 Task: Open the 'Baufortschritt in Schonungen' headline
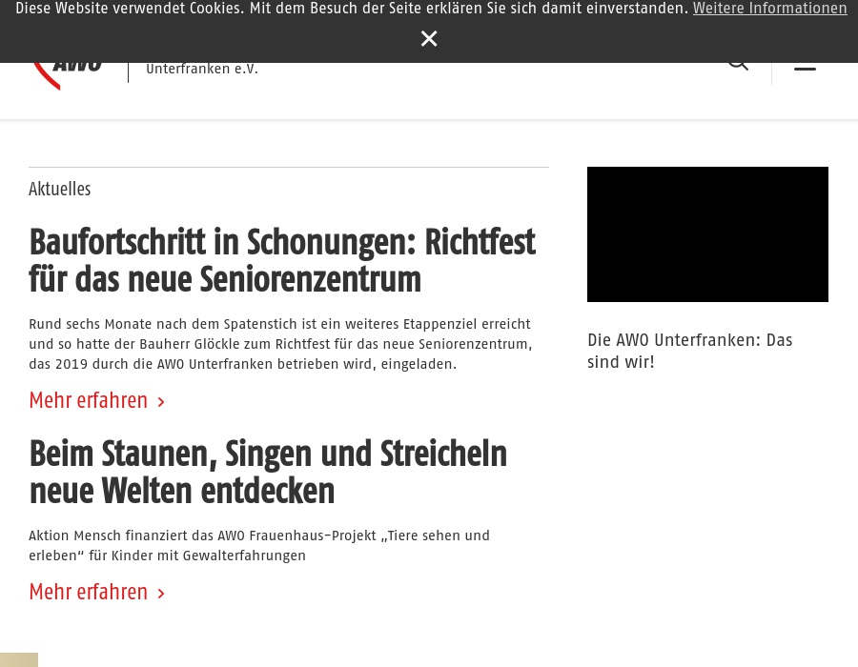tap(281, 261)
